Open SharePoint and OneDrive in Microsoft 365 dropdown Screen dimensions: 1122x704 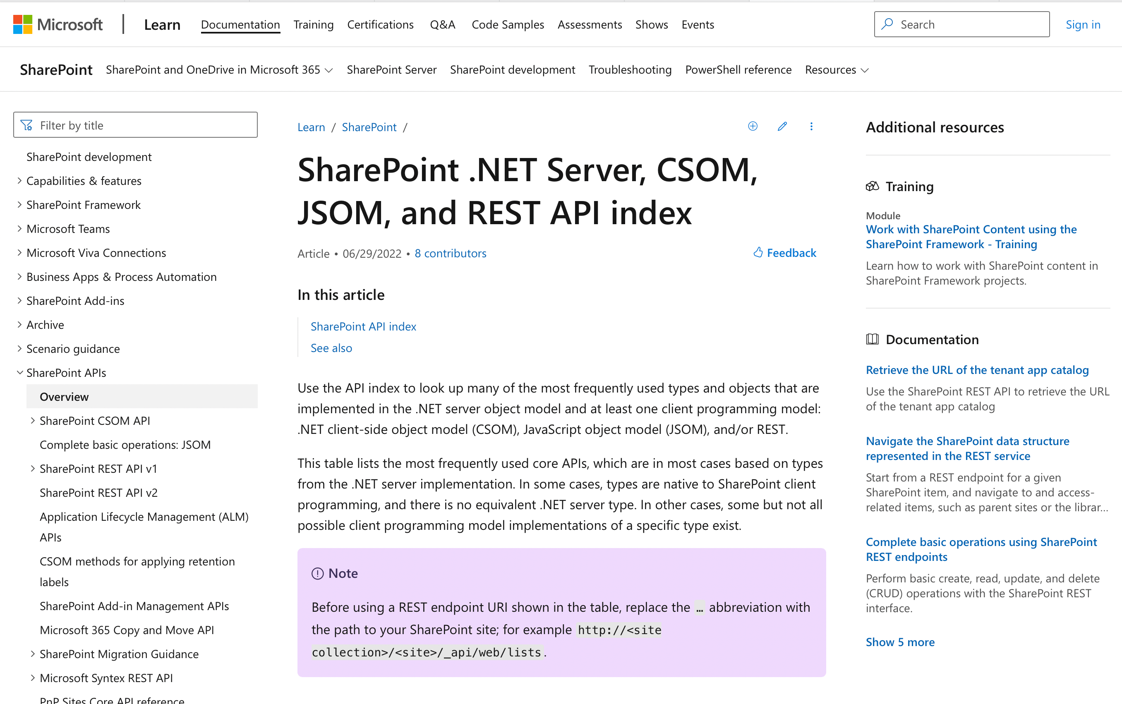click(220, 69)
